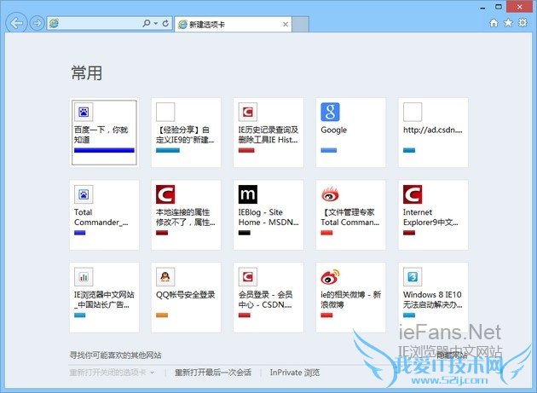This screenshot has width=537, height=393.
Task: Open Favorites with the star icon
Action: [508, 23]
